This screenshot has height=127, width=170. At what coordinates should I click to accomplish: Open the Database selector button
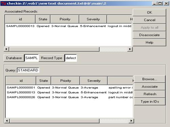click(14, 58)
